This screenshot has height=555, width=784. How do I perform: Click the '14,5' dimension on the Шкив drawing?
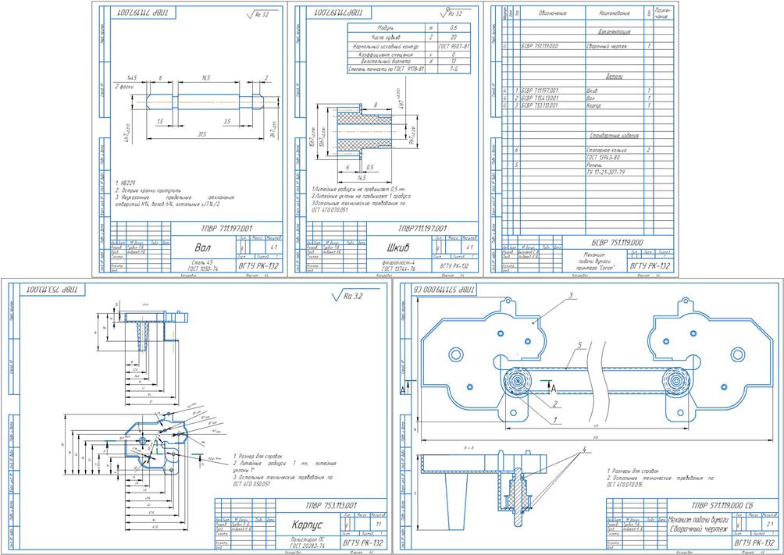(x=362, y=177)
